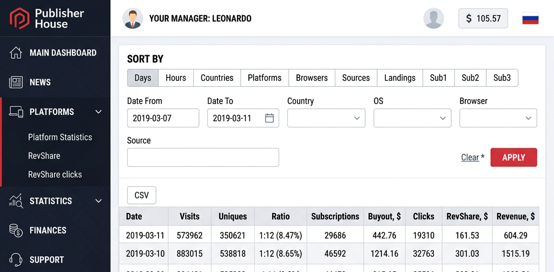
Task: Open the calendar icon in Date To
Action: point(269,118)
